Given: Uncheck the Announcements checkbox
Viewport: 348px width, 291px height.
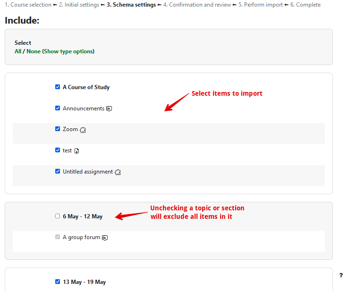Looking at the screenshot, I should pyautogui.click(x=58, y=108).
